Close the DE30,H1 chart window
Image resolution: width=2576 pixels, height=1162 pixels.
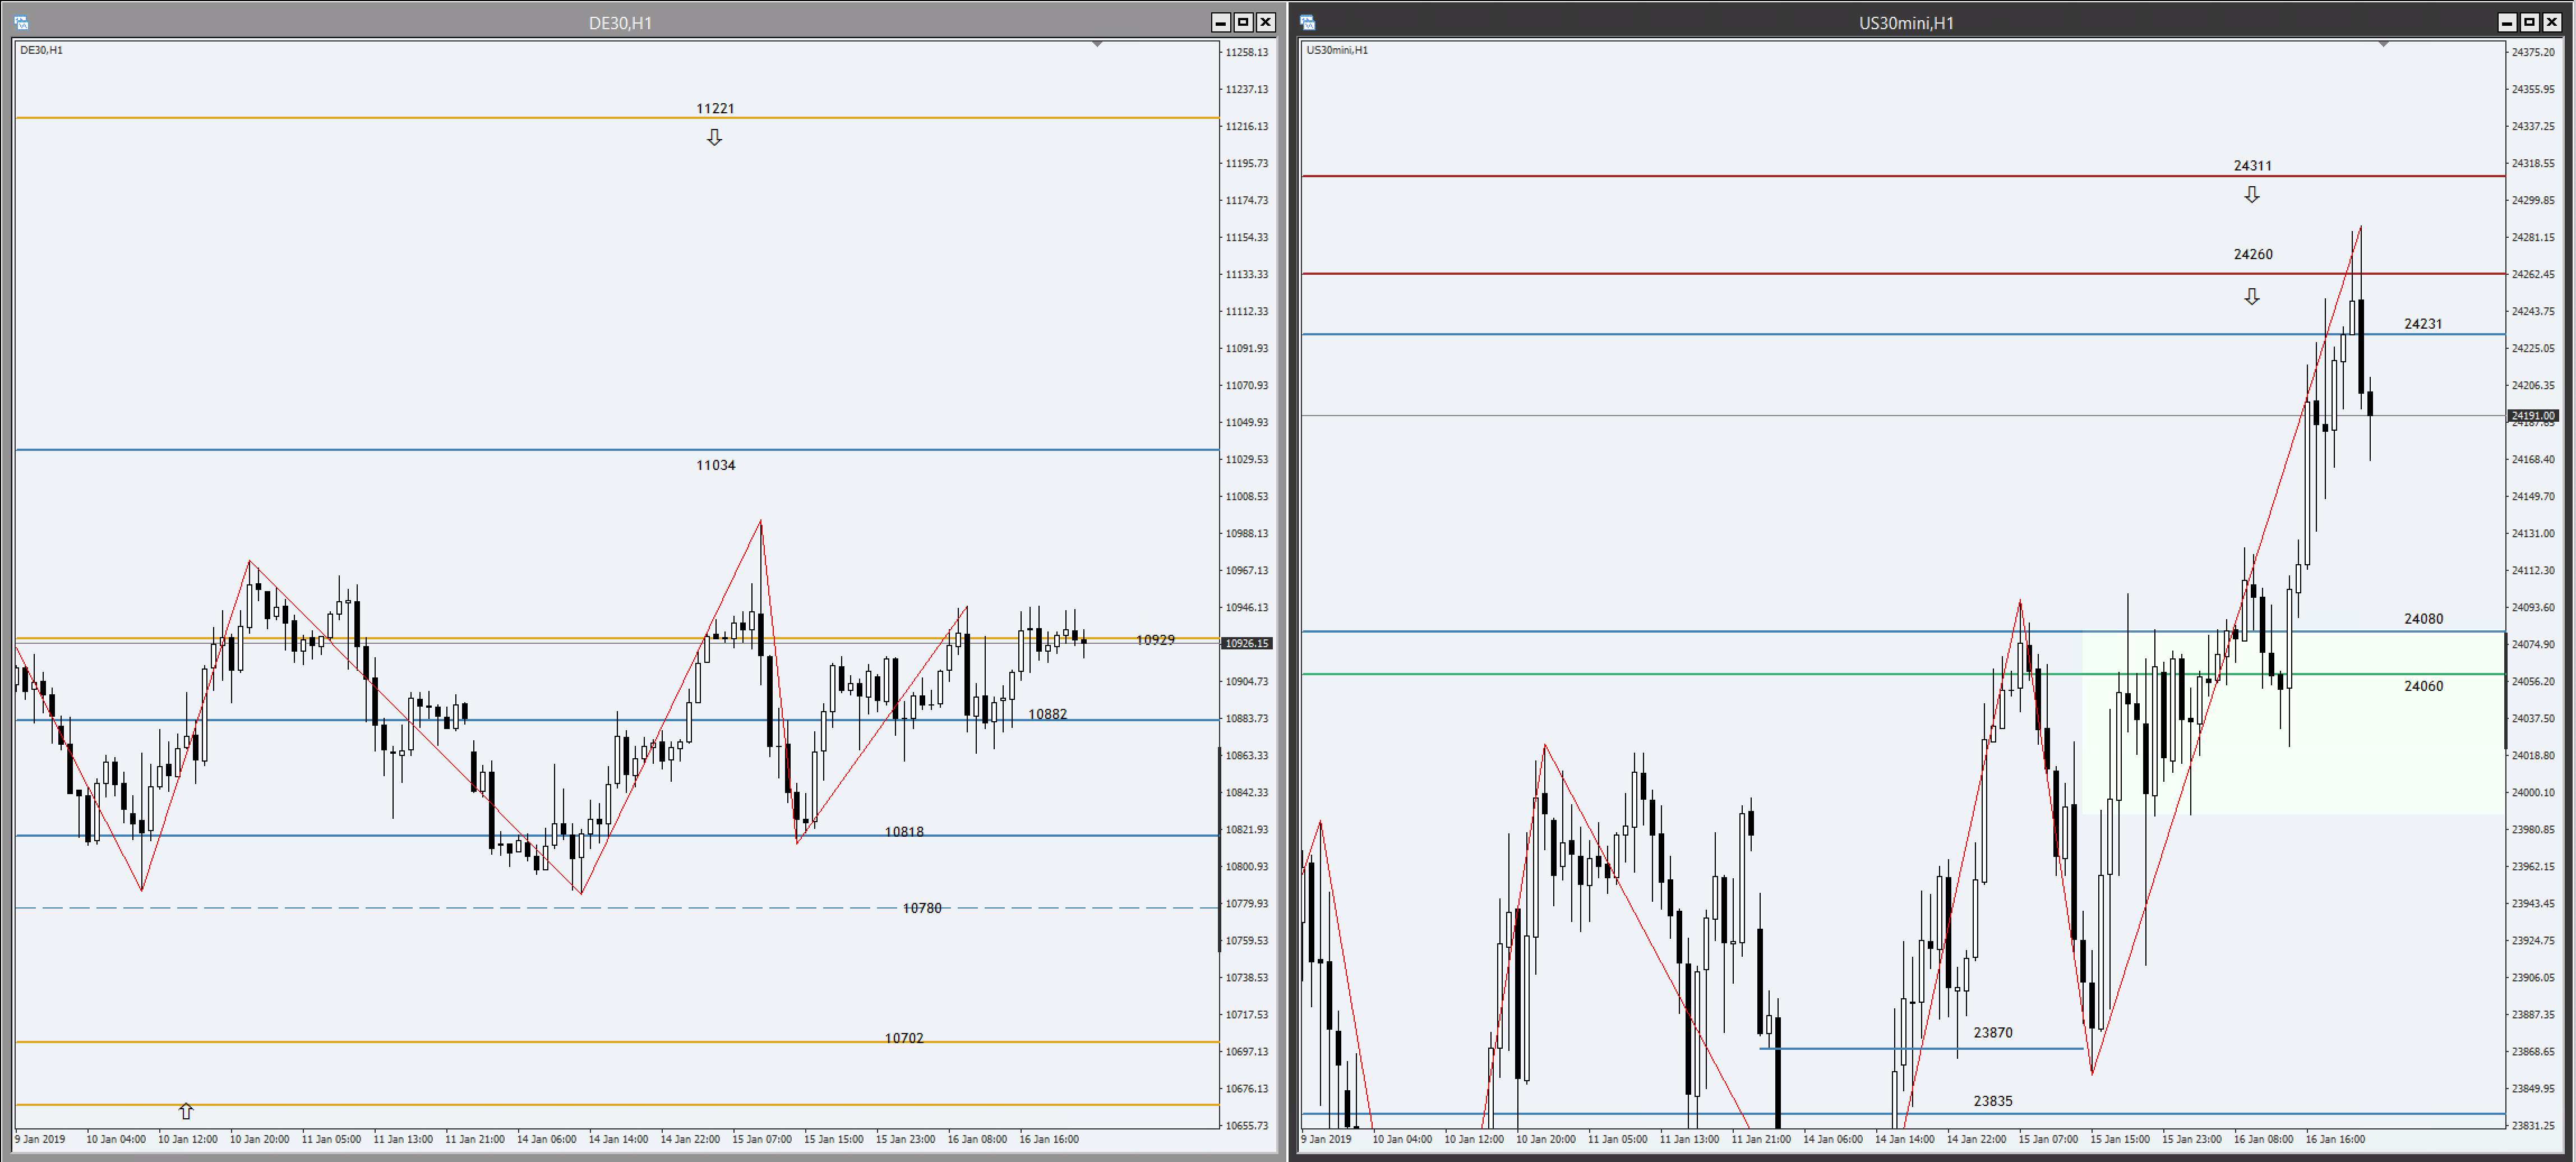(1265, 22)
